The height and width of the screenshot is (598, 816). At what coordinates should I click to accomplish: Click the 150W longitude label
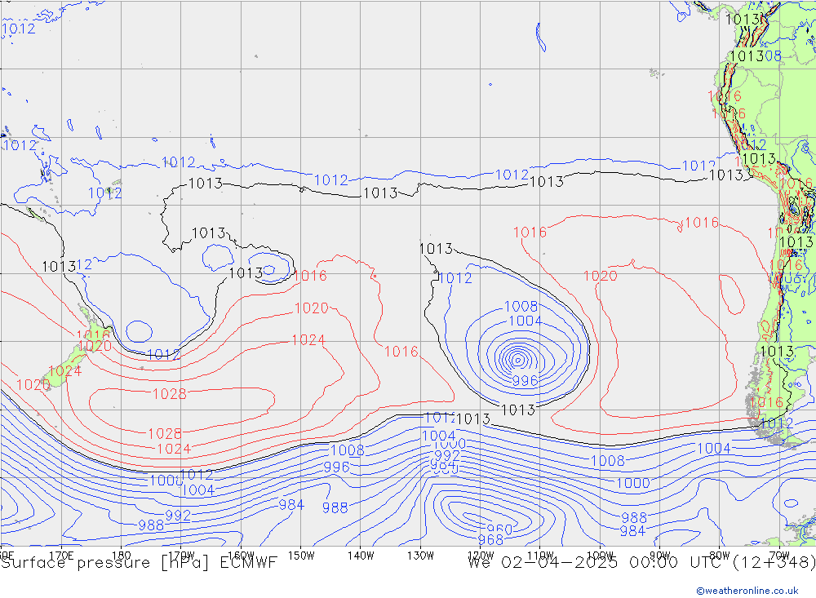click(301, 556)
